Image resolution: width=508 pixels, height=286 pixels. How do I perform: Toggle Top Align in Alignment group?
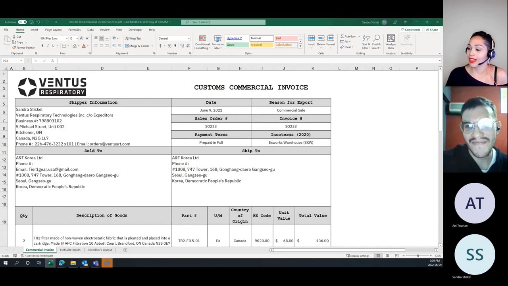click(96, 39)
